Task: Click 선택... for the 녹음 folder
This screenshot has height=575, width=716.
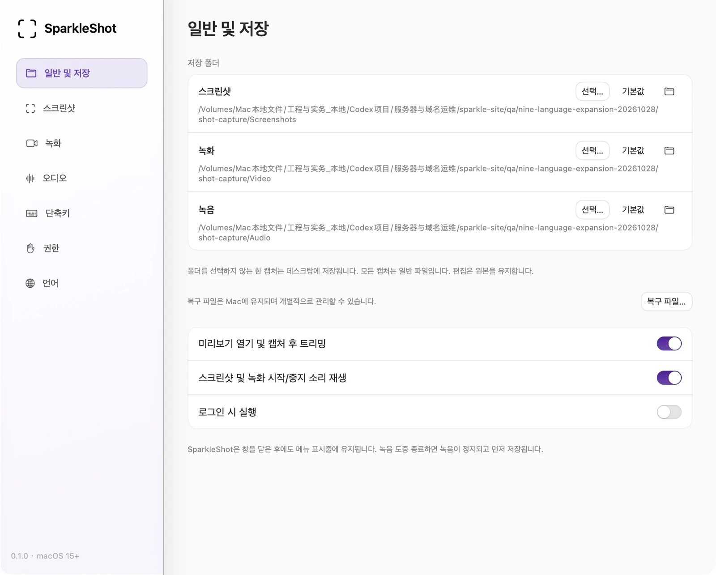Action: pos(592,209)
